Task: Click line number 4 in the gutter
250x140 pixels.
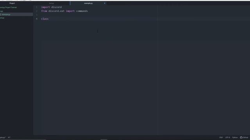Action: click(36, 19)
